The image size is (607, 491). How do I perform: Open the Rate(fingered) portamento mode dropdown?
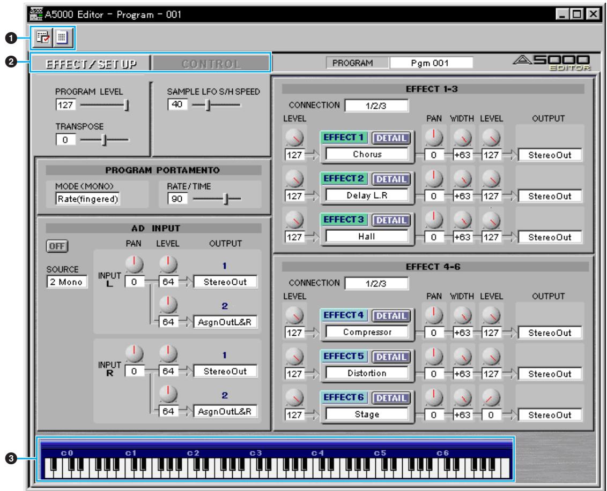pos(87,199)
